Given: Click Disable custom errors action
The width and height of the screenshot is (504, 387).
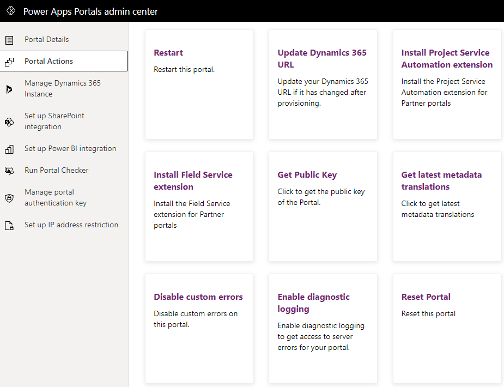Looking at the screenshot, I should [x=199, y=329].
